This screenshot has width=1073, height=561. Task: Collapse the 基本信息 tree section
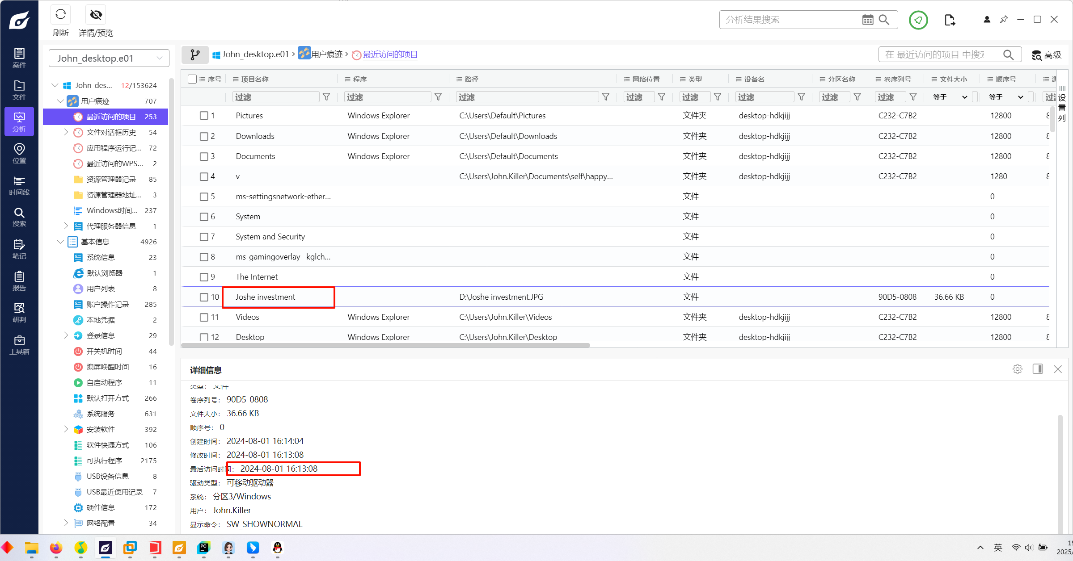point(60,242)
